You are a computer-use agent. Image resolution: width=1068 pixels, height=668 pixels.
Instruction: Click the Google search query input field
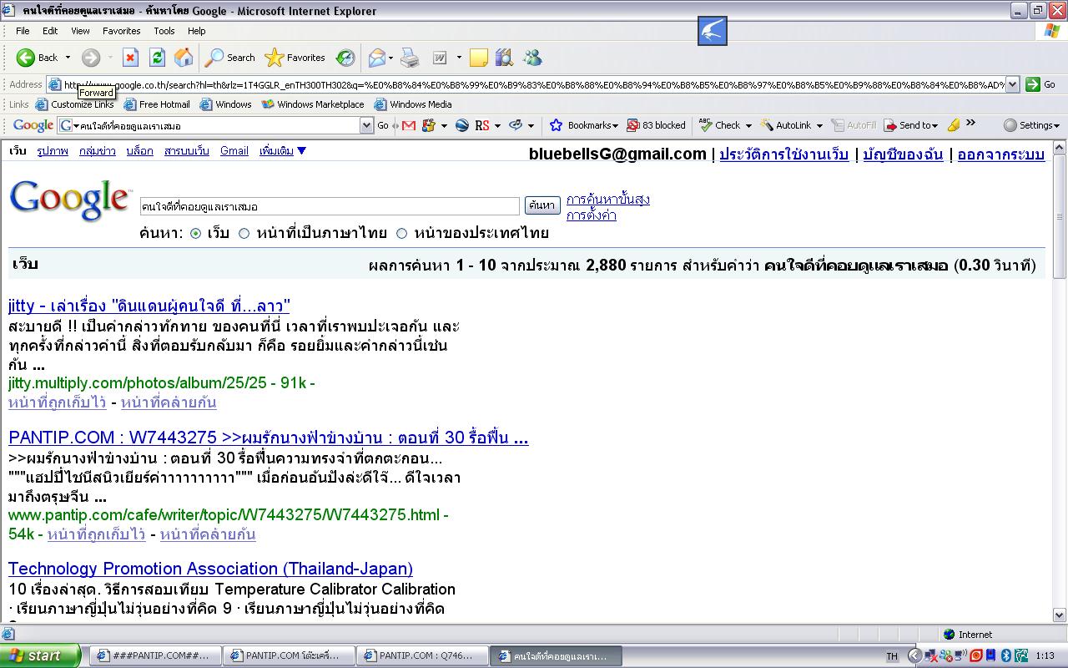pos(330,206)
